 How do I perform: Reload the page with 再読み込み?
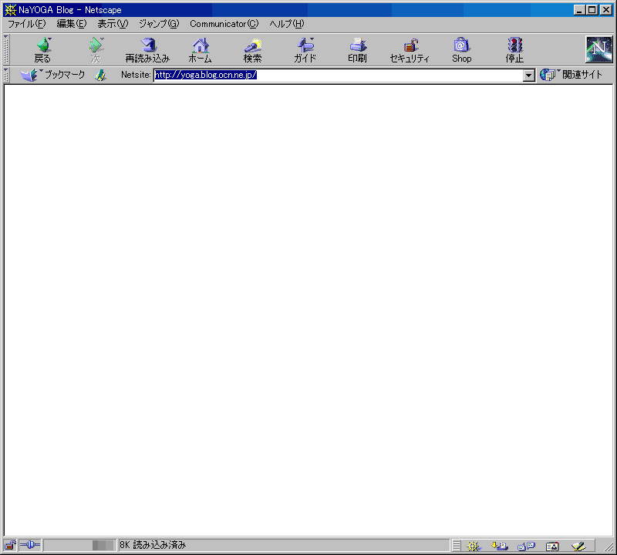pyautogui.click(x=147, y=50)
